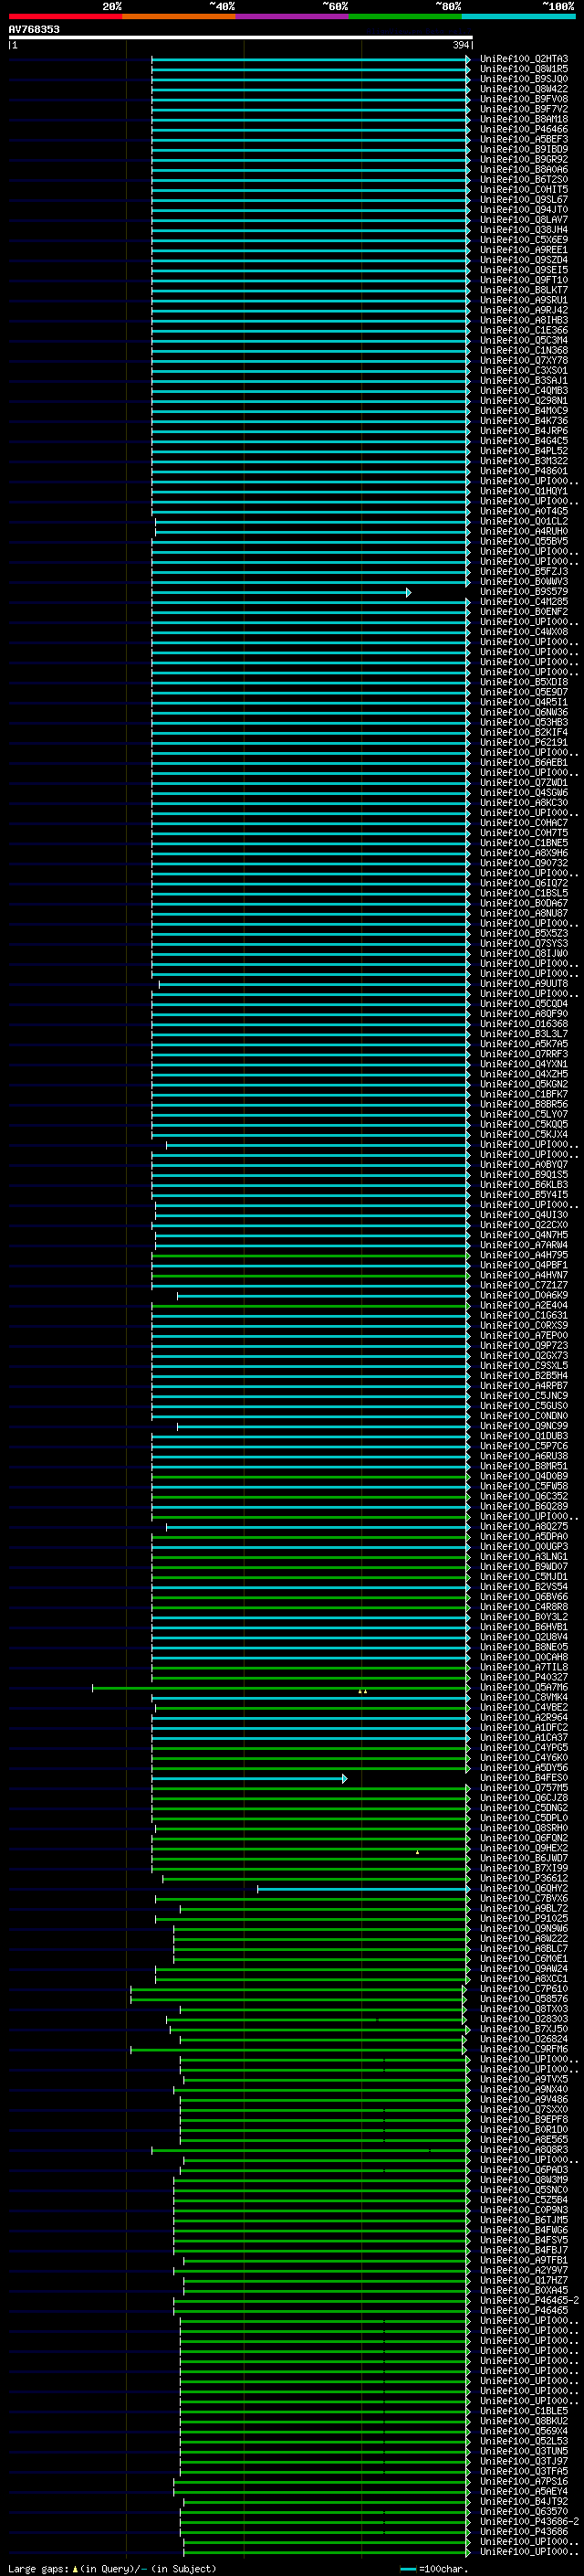Viewport: 584px width, 2576px height.
Task: Select the UniRef100_Q8W1R5 hit label
Action: pos(524,69)
